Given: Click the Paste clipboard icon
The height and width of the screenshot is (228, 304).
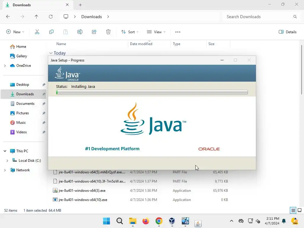Looking at the screenshot, I should tap(66, 32).
